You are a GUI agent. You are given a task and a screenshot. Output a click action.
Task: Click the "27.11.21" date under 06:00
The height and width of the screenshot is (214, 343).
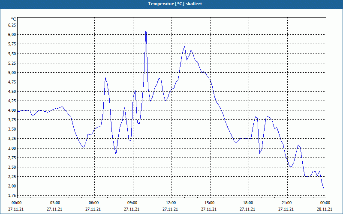point(93,209)
